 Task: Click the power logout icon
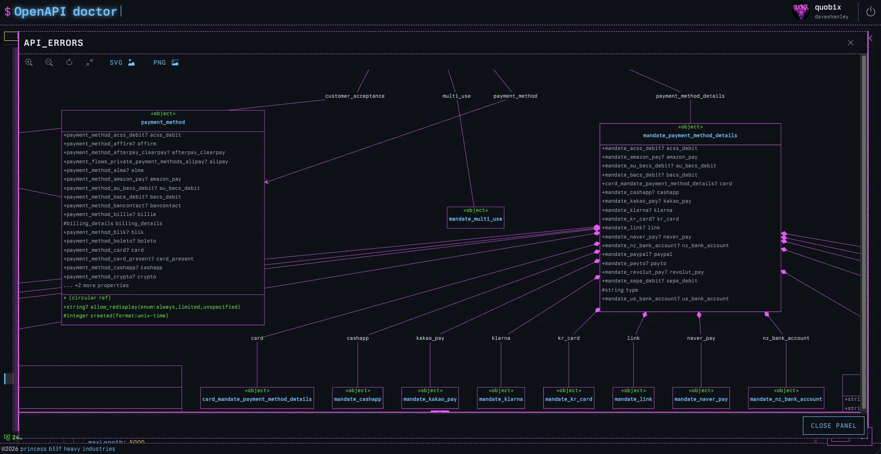870,12
